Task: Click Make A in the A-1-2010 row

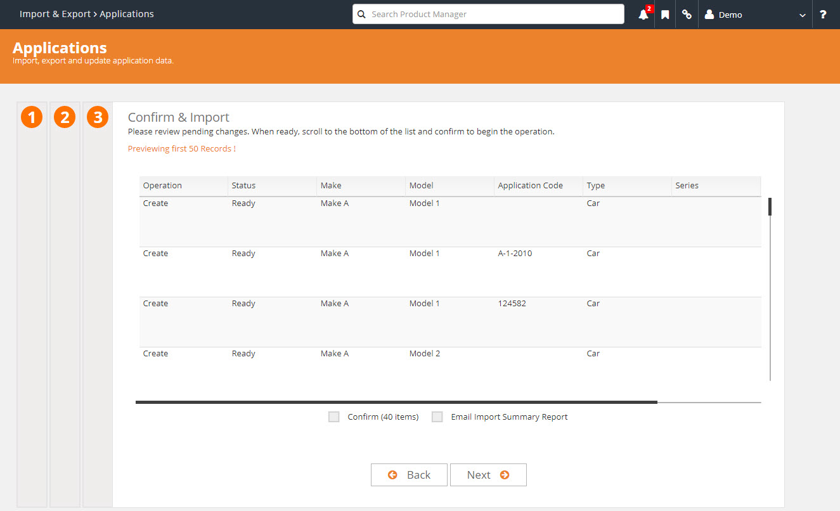Action: (335, 254)
